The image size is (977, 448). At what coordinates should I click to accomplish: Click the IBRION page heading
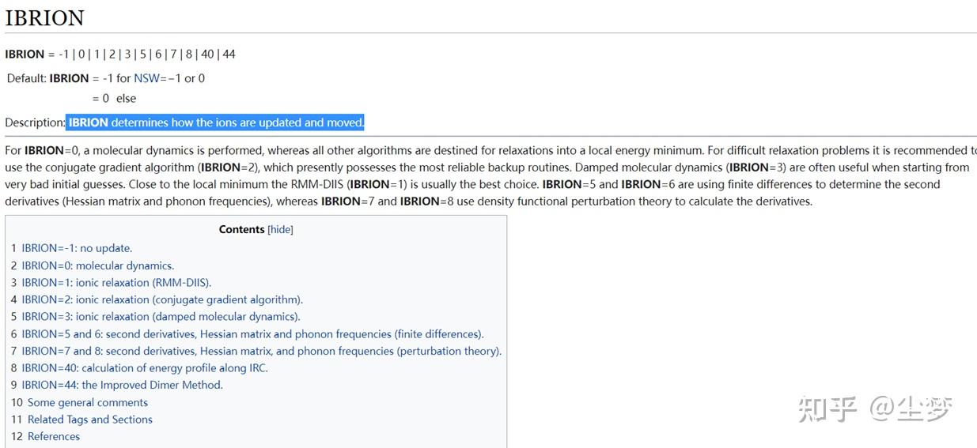point(44,18)
